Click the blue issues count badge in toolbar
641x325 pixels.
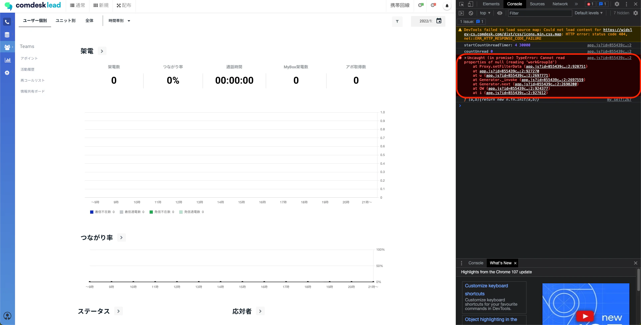pyautogui.click(x=603, y=4)
